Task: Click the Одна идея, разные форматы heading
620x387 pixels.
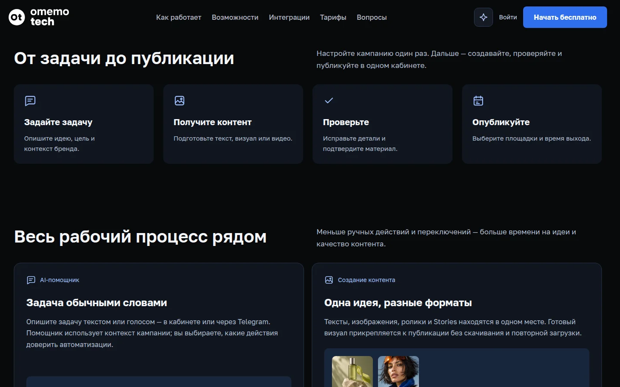Action: pos(398,303)
